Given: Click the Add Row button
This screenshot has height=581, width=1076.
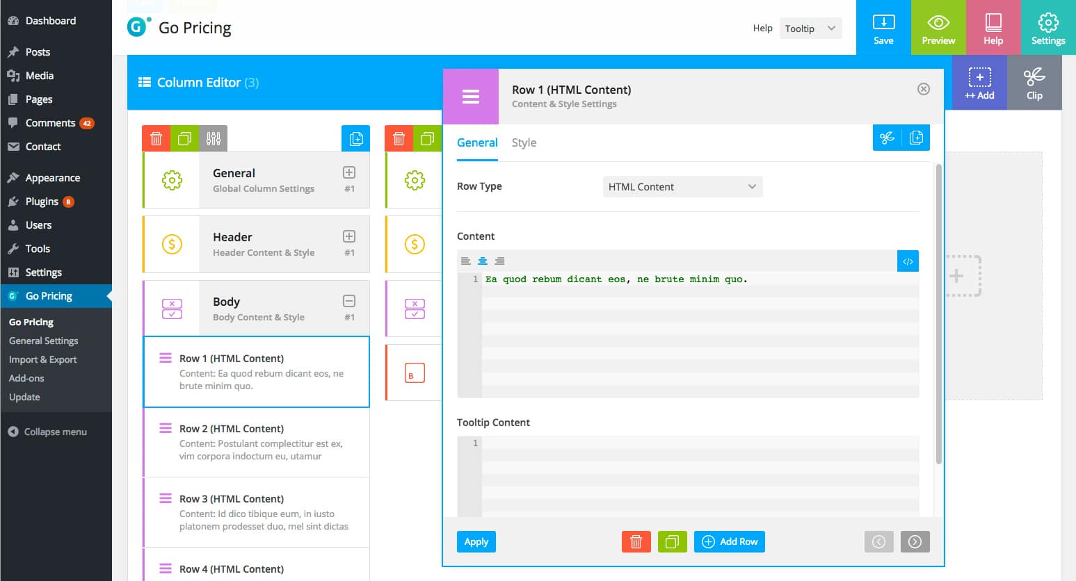Looking at the screenshot, I should pyautogui.click(x=729, y=542).
